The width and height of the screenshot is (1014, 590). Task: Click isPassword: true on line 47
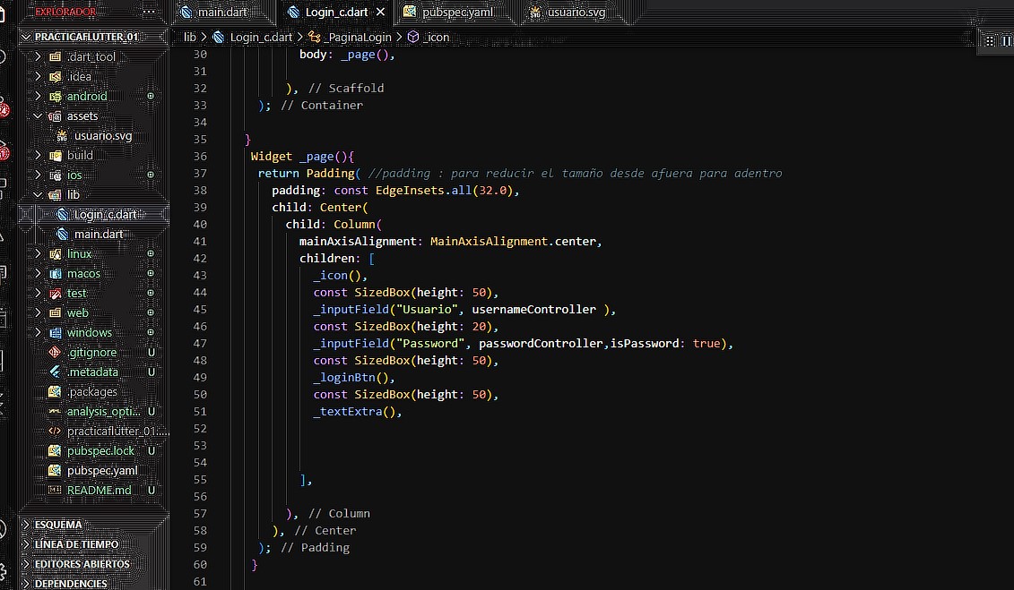tap(664, 344)
